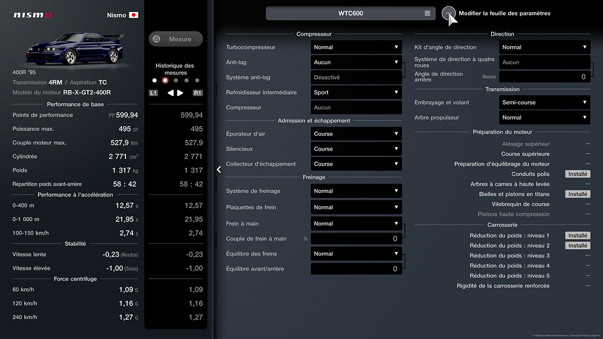This screenshot has width=603, height=339.
Task: Click Installé for Réduction du poids niveau 2
Action: pyautogui.click(x=578, y=245)
